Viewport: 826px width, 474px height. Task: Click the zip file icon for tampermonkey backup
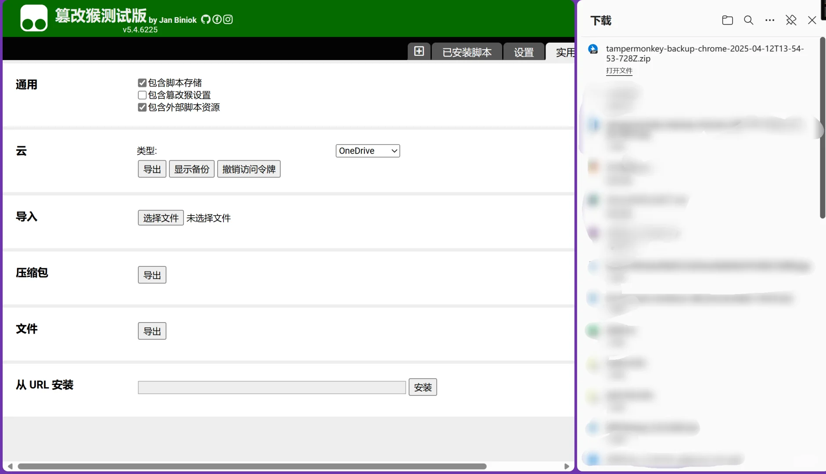(593, 49)
